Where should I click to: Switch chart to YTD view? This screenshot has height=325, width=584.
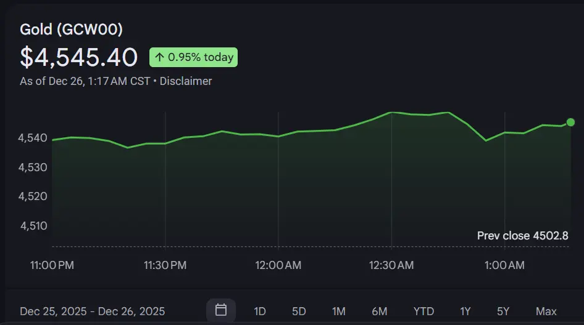tap(423, 311)
